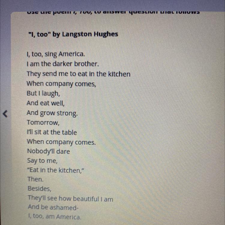Select the line "But I laugh,"
The image size is (225, 225).
coord(43,94)
